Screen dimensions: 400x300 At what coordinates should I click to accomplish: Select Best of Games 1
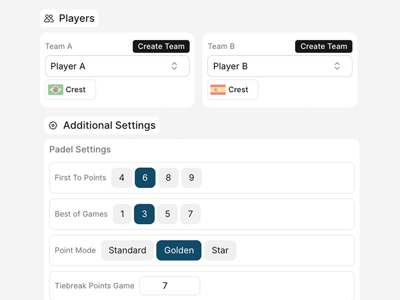(122, 214)
